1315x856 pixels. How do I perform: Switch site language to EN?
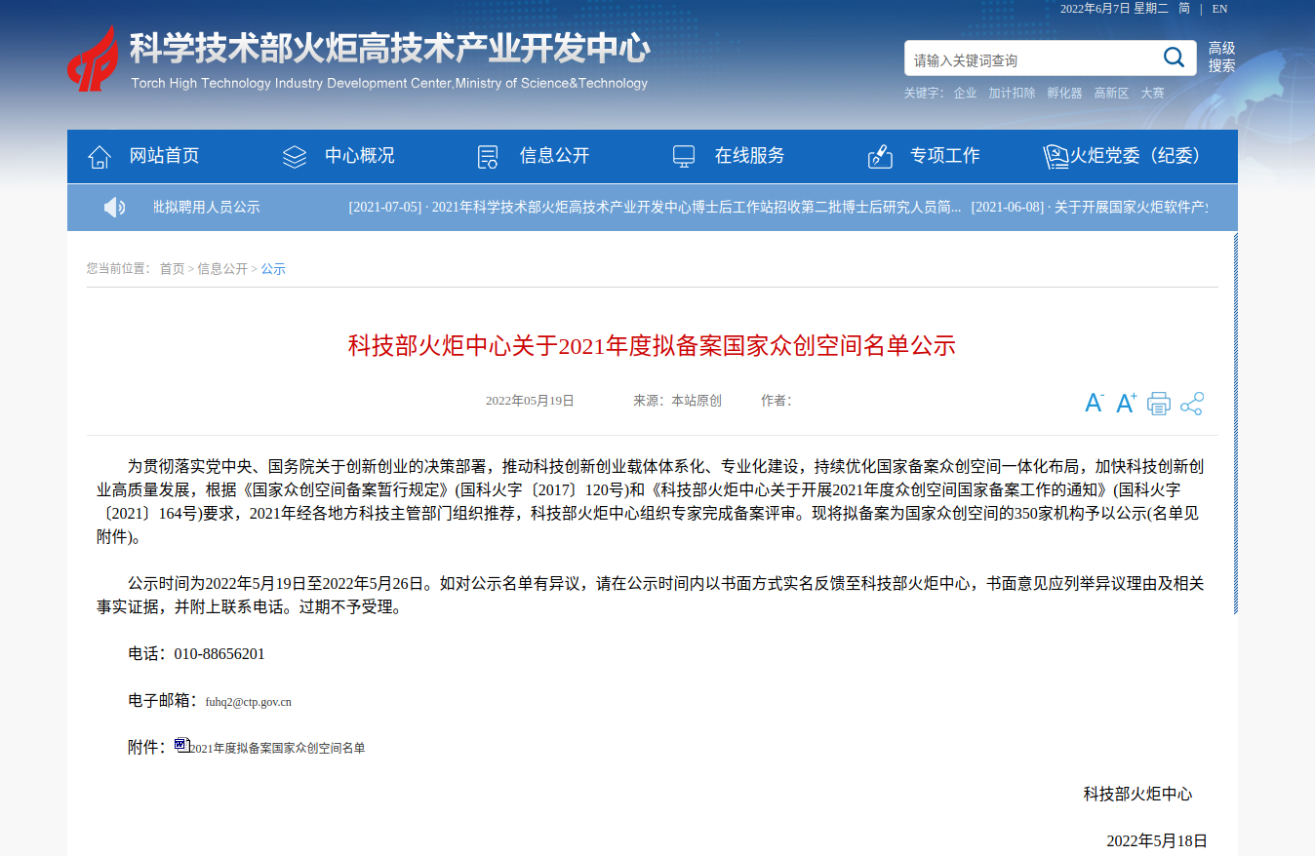click(1219, 9)
